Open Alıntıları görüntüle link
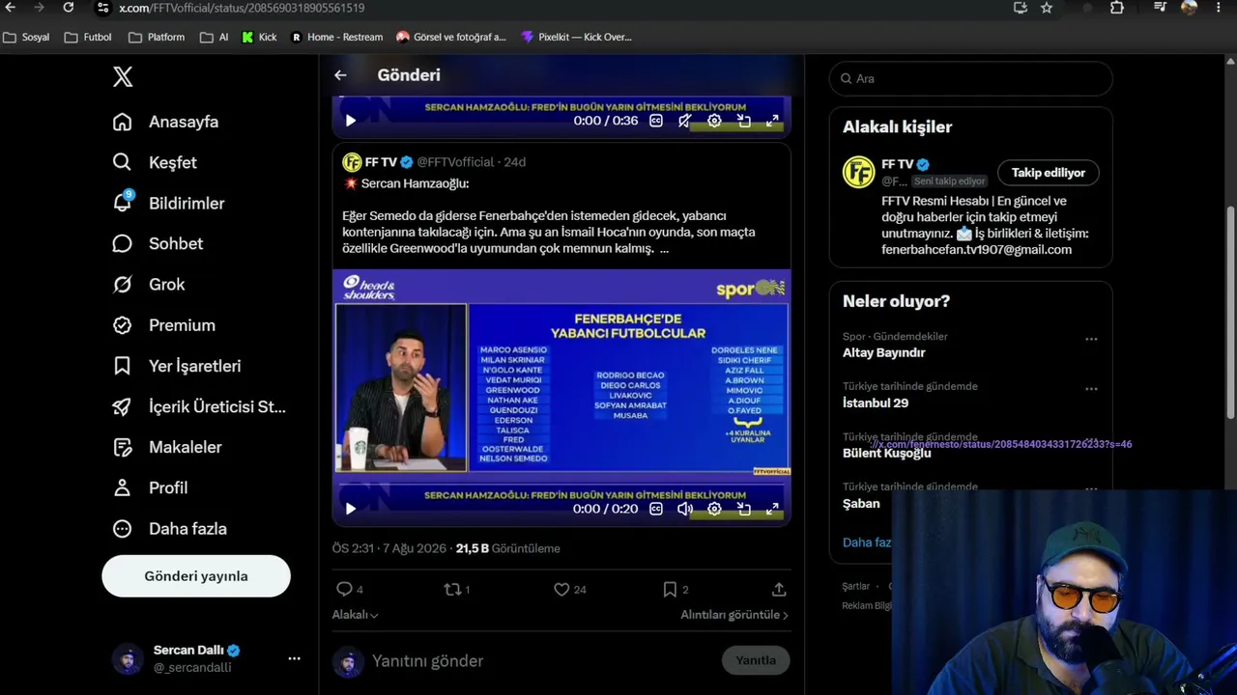Viewport: 1237px width, 695px height. pos(734,615)
